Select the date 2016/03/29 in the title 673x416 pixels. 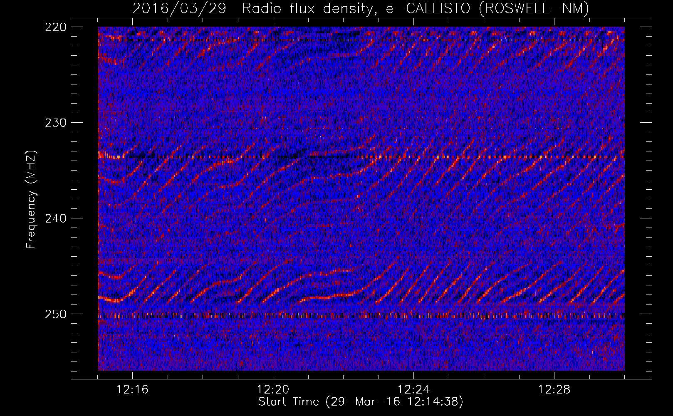tap(179, 9)
